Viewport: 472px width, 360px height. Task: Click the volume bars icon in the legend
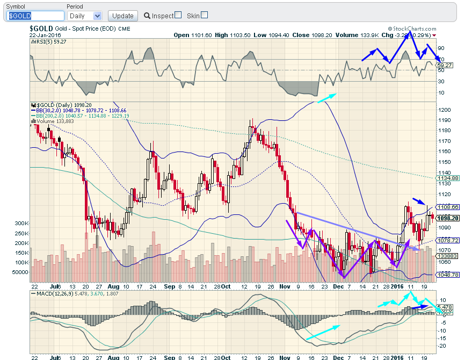coord(33,121)
